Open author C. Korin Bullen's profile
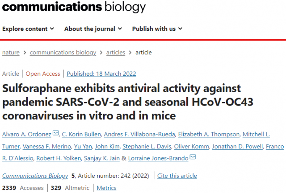This screenshot has height=193, width=286. (81, 134)
